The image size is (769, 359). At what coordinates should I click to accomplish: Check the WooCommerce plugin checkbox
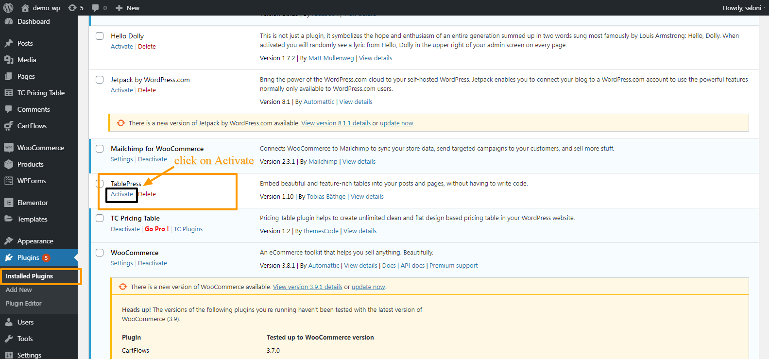pos(100,253)
